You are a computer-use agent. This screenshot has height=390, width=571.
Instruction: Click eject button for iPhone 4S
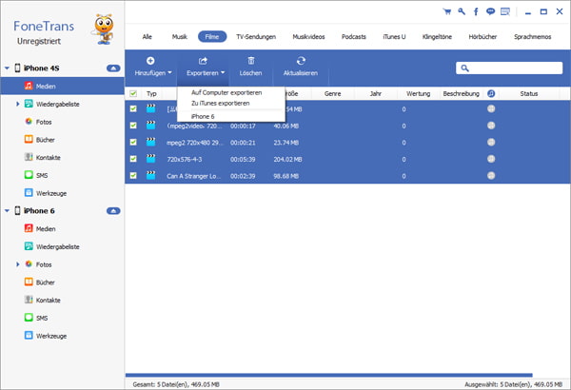tap(113, 68)
